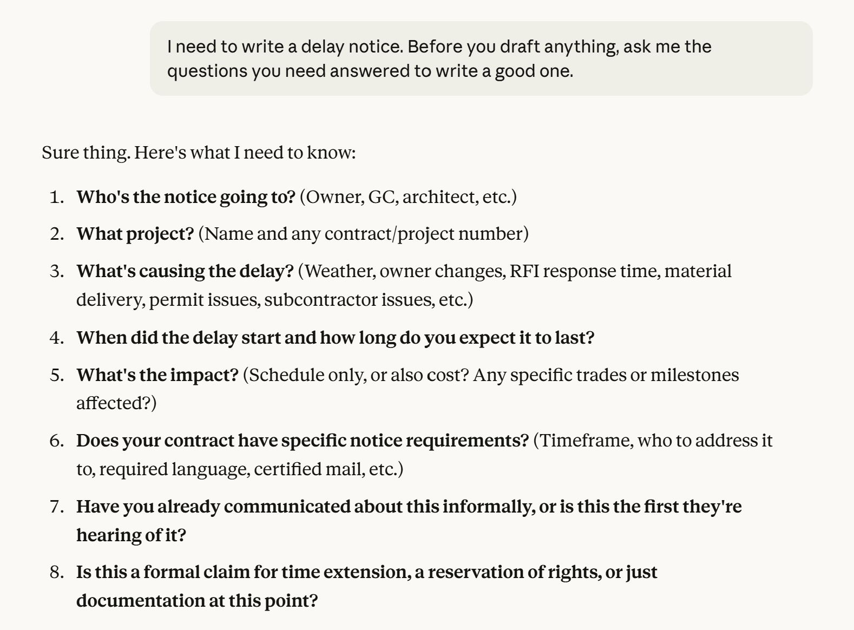Click "(Name and any contract/project number)" text
The height and width of the screenshot is (630, 854).
coord(364,234)
